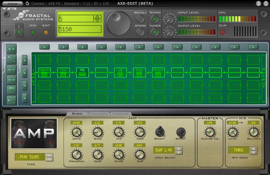Step Input Select up from SUM L+R
Viewport: 270px width, 175px height.
click(179, 148)
